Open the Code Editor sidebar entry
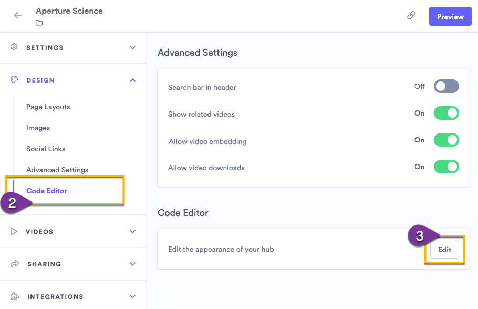Viewport: 478px width, 309px height. click(47, 191)
